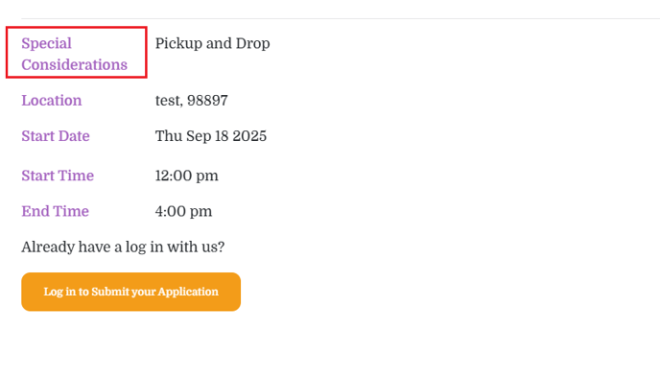
Task: Click the location name test
Action: [x=169, y=101]
